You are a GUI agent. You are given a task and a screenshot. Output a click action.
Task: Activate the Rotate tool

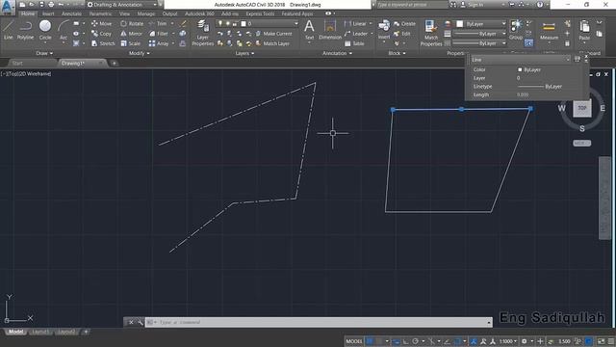coord(132,23)
